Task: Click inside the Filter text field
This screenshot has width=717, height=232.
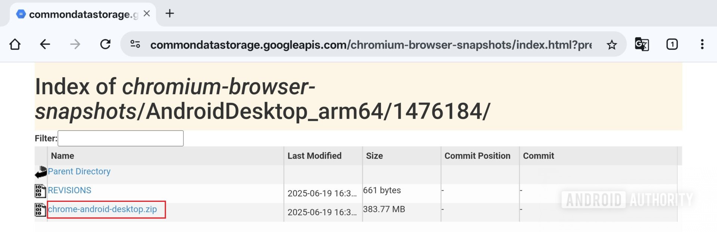Action: (120, 138)
